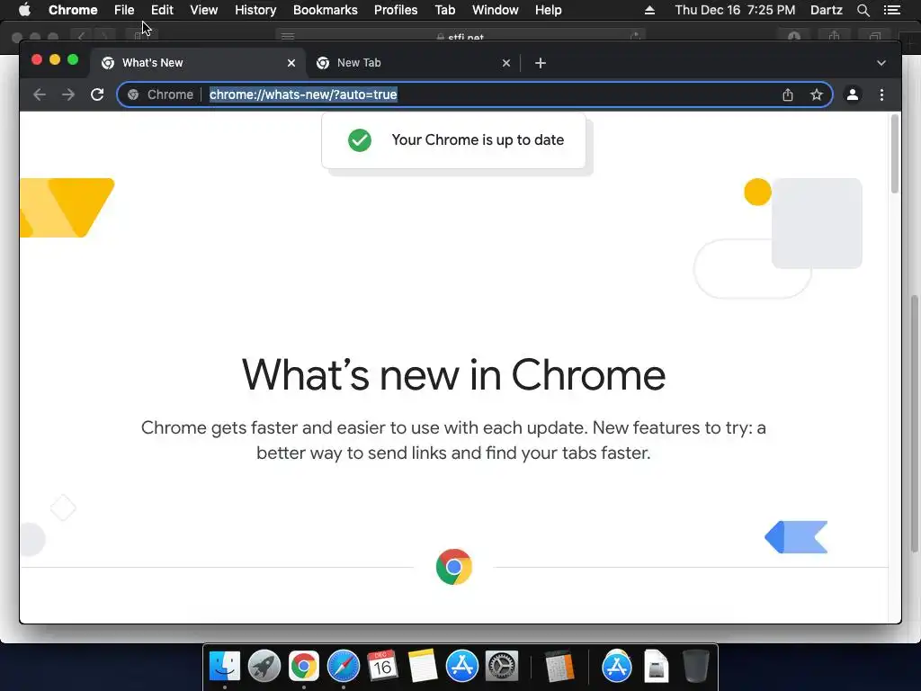This screenshot has width=921, height=691.
Task: Launch Launchpad rocket in the Dock
Action: click(264, 667)
